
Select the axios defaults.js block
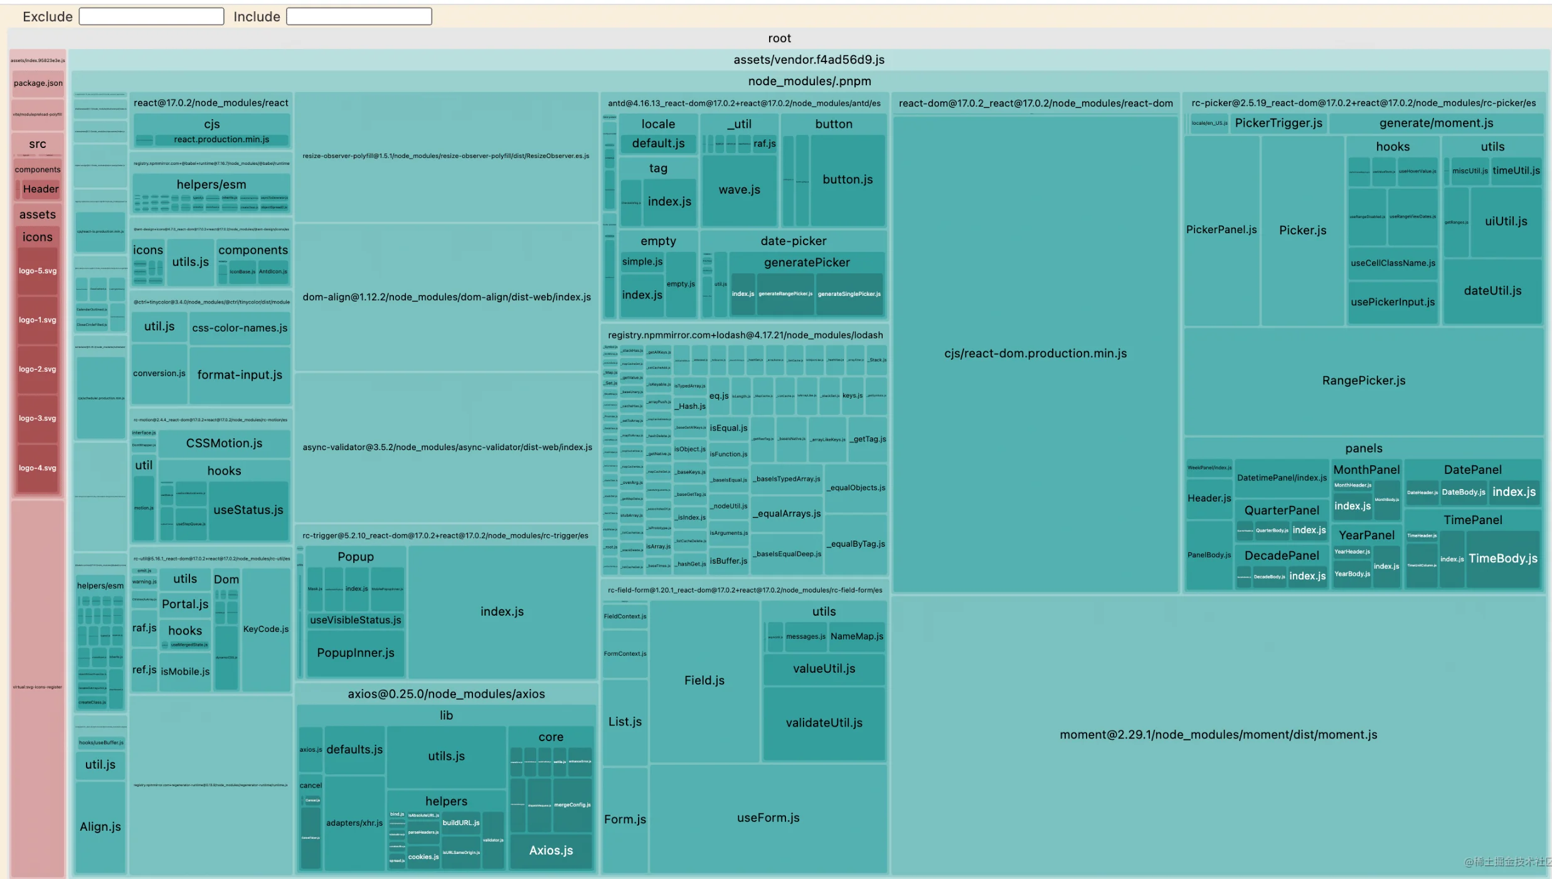[x=354, y=750]
